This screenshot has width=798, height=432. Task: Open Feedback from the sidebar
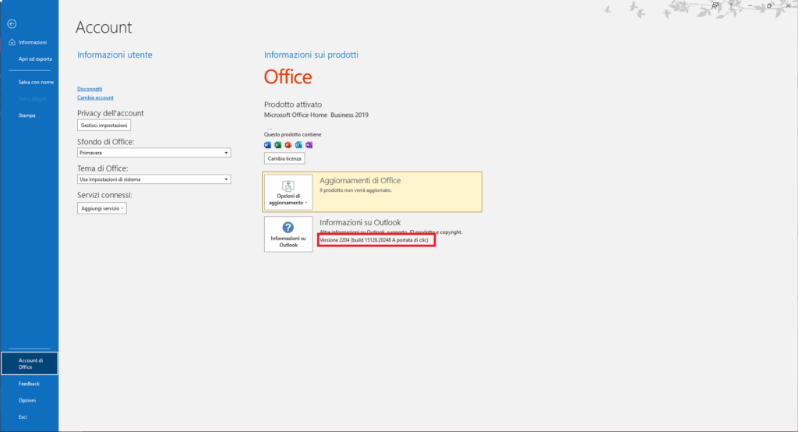pyautogui.click(x=30, y=384)
